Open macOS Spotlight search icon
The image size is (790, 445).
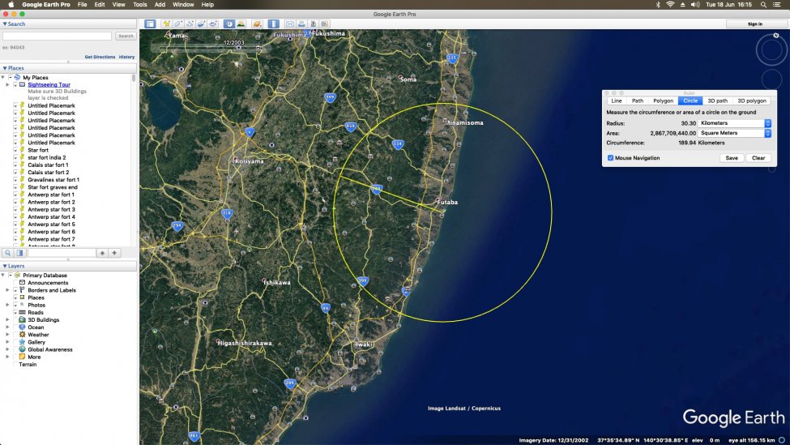[x=763, y=5]
